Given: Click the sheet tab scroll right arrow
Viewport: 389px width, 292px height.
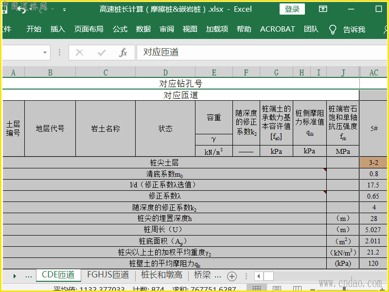Looking at the screenshot, I should pos(15,276).
